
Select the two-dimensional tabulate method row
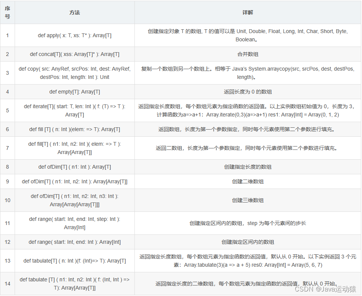pyautogui.click(x=74, y=284)
